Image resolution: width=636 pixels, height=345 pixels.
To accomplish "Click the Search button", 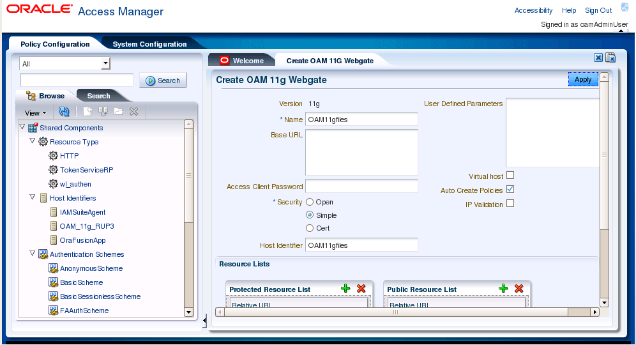I will click(163, 80).
